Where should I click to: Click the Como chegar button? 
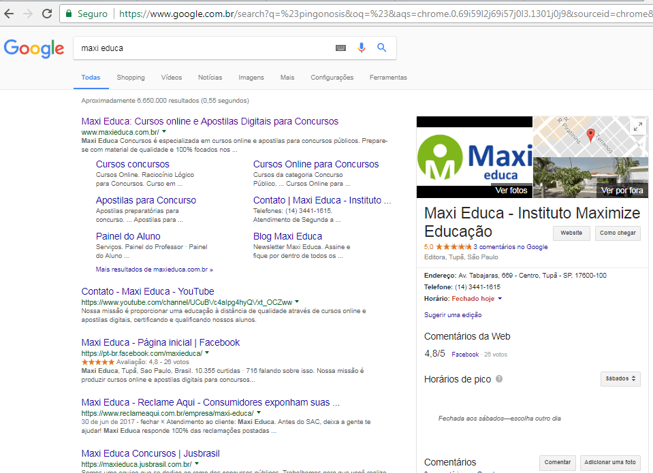point(618,233)
